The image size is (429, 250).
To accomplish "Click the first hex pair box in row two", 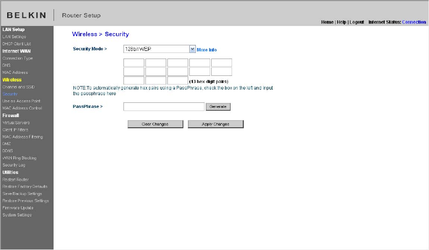I will [x=134, y=72].
